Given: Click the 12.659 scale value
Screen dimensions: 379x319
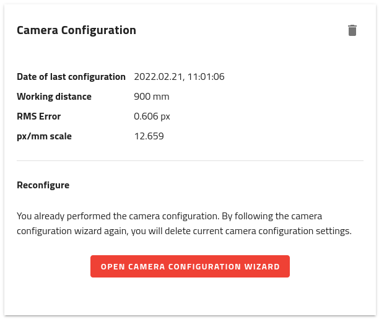Looking at the screenshot, I should click(149, 136).
